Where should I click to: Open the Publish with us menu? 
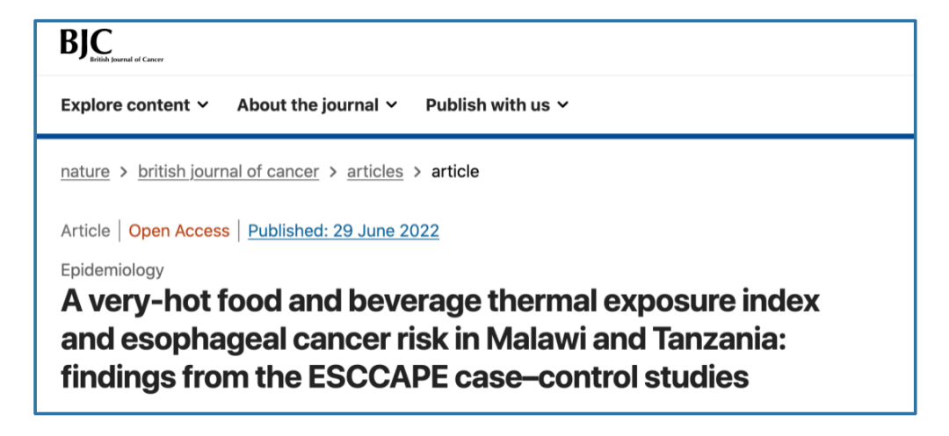pos(488,105)
